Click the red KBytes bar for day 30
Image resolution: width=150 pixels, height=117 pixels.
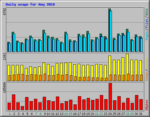[137, 102]
